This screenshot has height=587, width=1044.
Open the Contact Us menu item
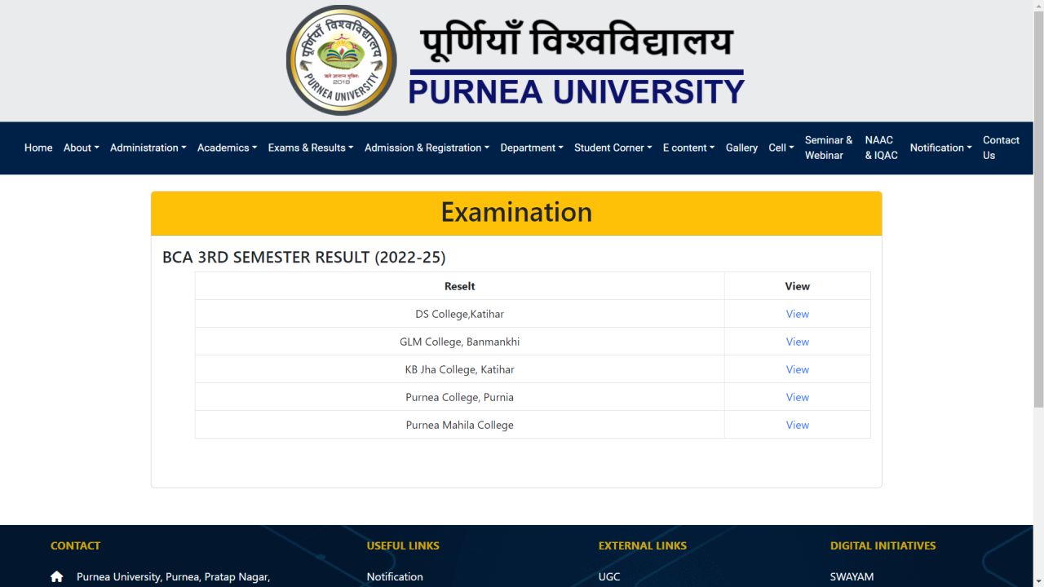click(x=1001, y=148)
